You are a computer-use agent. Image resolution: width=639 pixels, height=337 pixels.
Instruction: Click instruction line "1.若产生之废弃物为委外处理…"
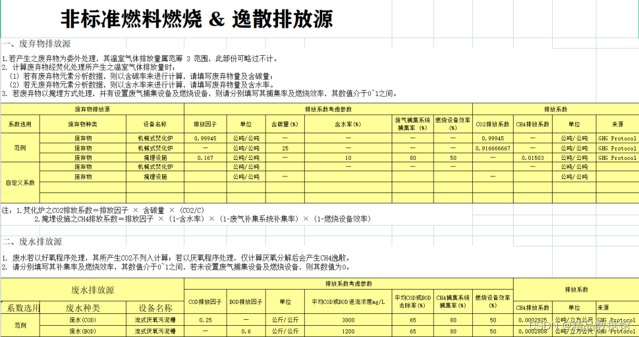(x=140, y=59)
